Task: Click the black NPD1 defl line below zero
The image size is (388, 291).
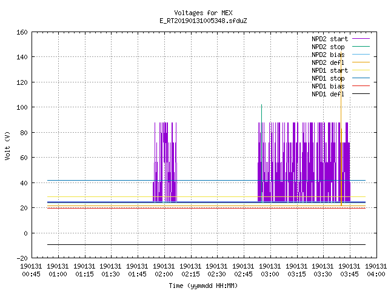Action: [206, 245]
